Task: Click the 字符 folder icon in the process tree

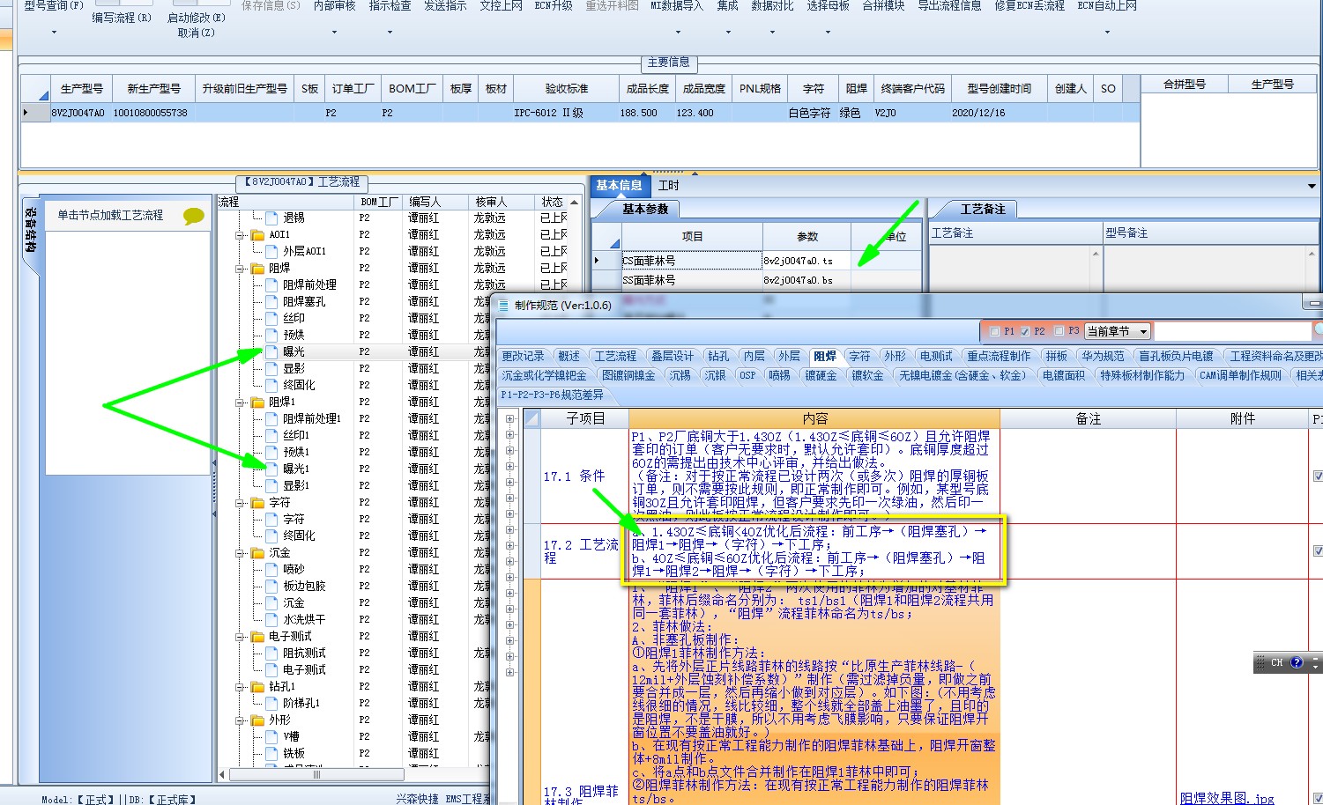Action: (257, 503)
